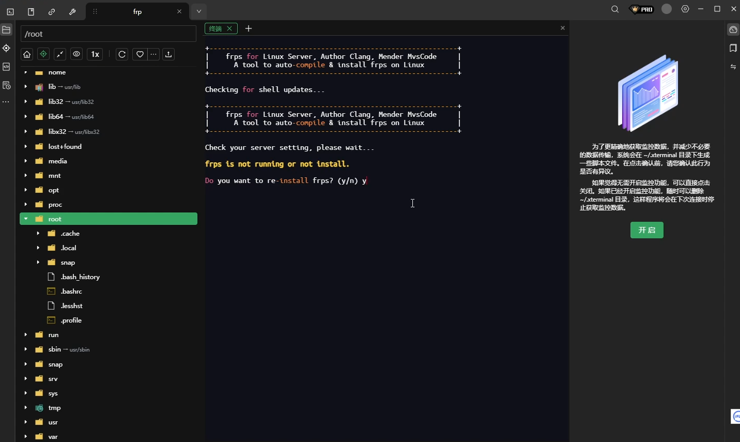Open the bookmark icon in right sidebar
The width and height of the screenshot is (740, 442).
(x=733, y=48)
